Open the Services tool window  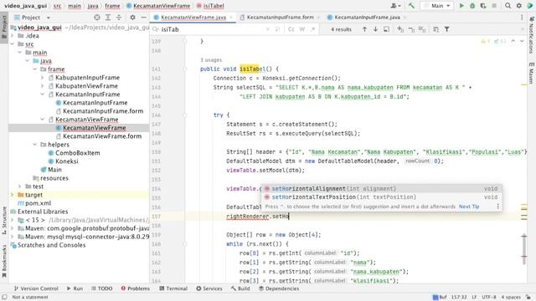(209, 288)
